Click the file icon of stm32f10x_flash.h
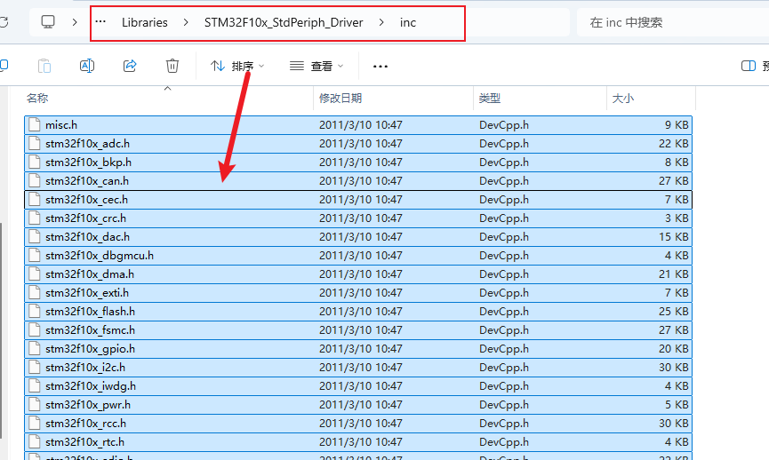This screenshot has height=460, width=769. coord(35,311)
